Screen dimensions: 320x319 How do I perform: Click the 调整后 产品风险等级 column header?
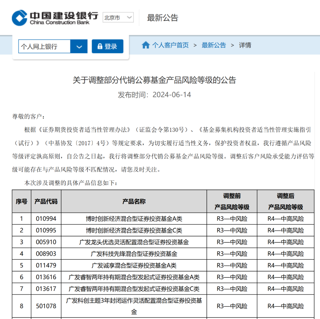point(286,201)
